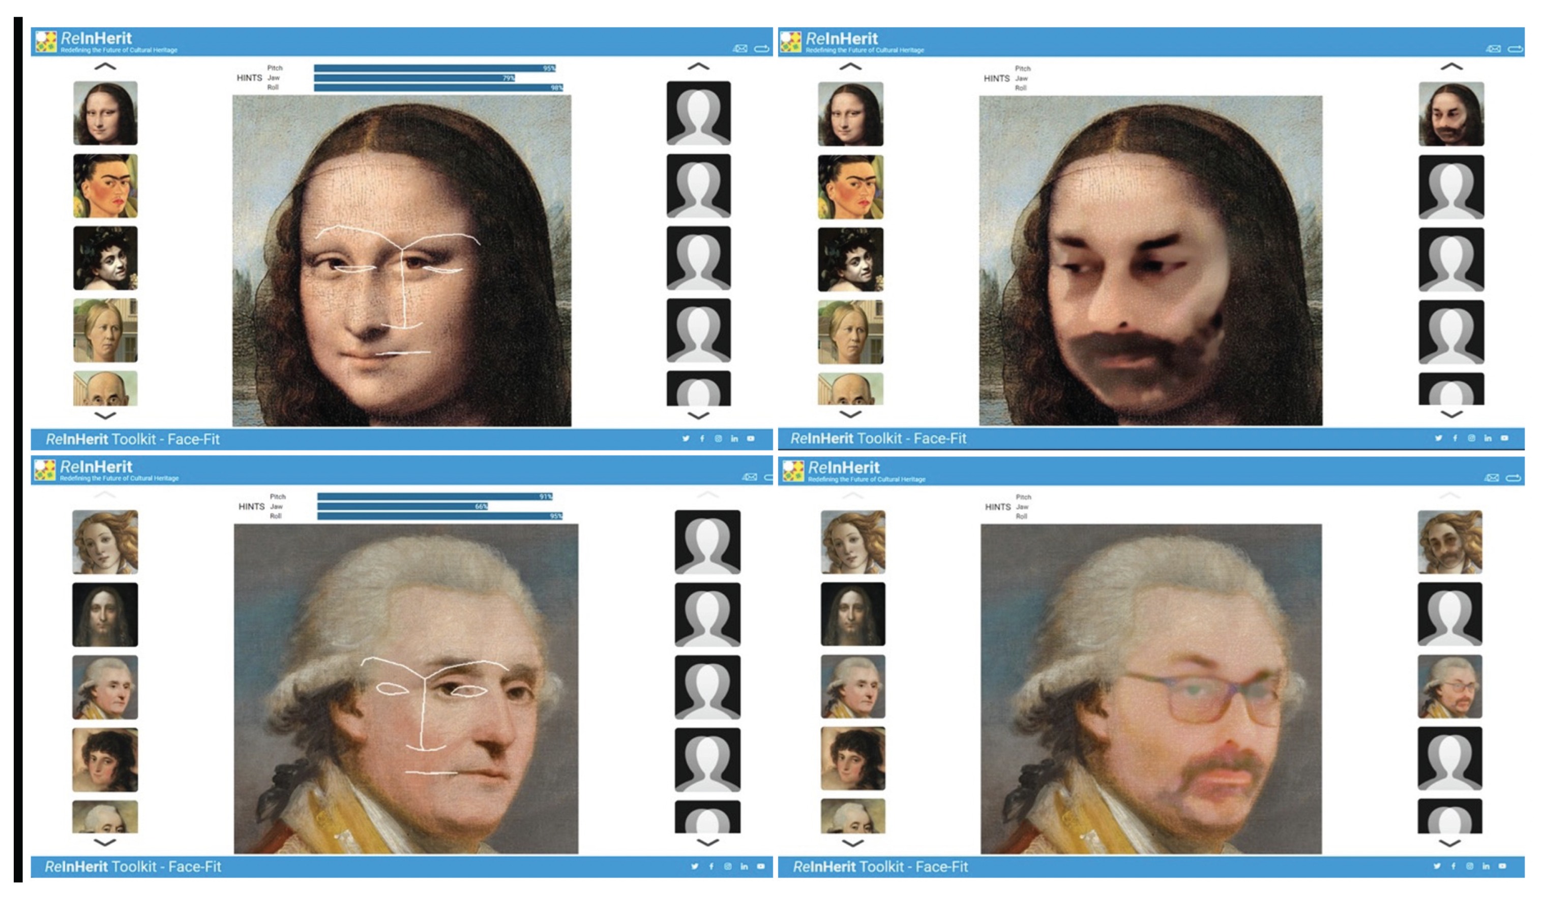
Task: Open captured glasses man result thumbnail, bottom-right panel
Action: click(x=1450, y=687)
